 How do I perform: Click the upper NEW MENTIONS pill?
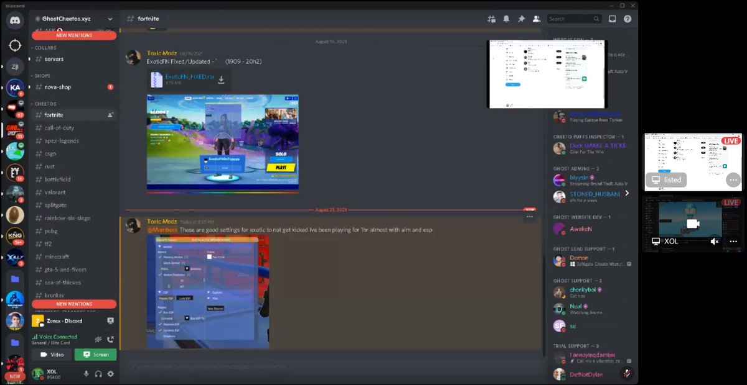[x=74, y=35]
